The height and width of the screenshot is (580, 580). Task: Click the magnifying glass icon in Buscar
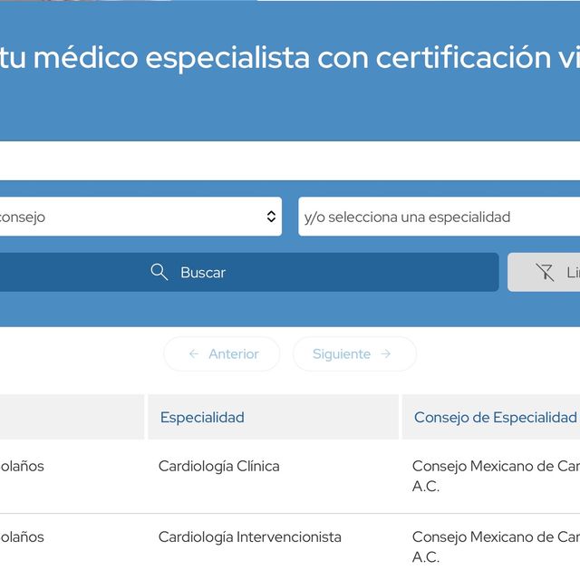click(x=159, y=272)
